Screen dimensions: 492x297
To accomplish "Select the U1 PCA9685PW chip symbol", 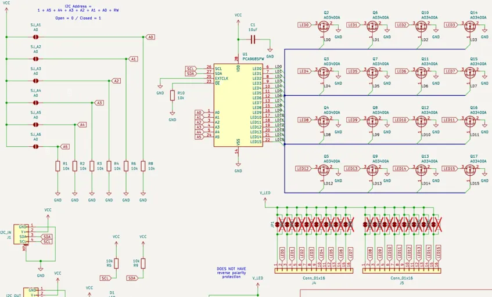I will [x=238, y=105].
